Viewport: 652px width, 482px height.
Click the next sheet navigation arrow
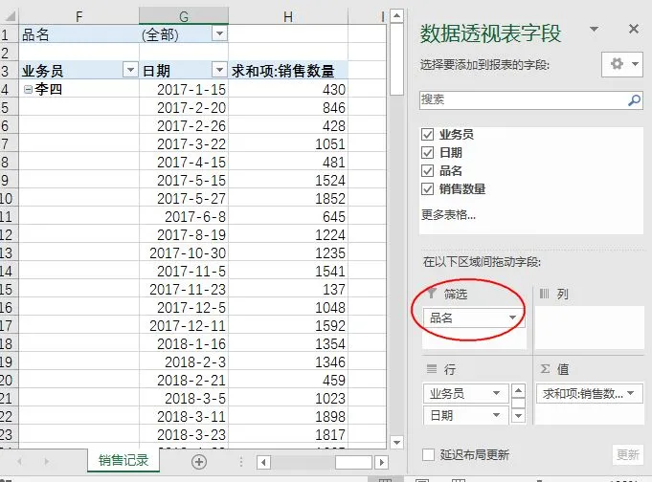pos(47,461)
